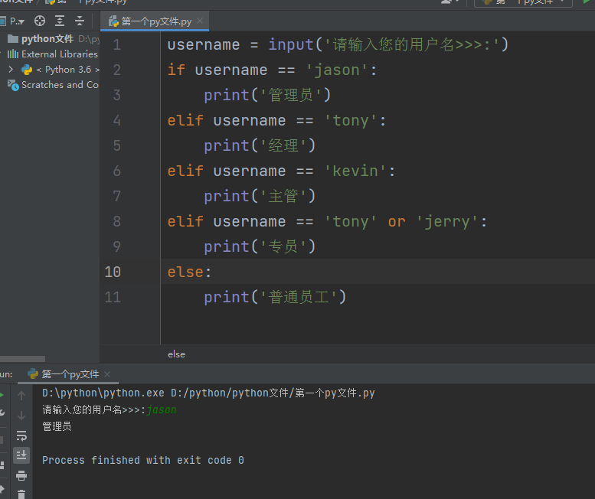This screenshot has height=499, width=595.
Task: Click the 'jerry' string on line 8
Action: point(447,222)
